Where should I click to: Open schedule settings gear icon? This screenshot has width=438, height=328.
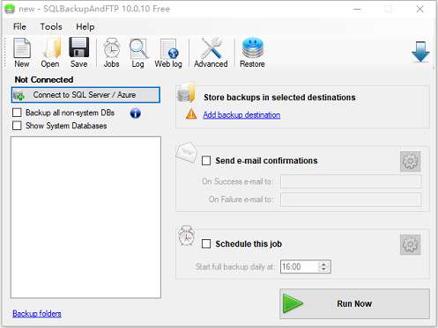click(x=411, y=244)
